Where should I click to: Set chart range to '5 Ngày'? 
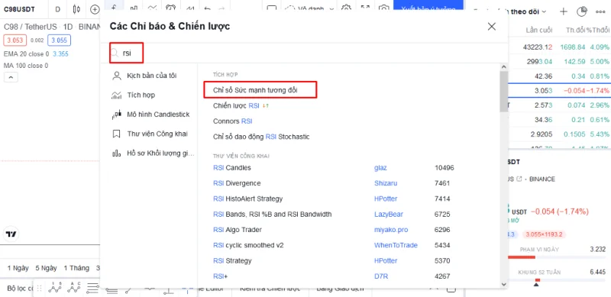click(x=46, y=268)
